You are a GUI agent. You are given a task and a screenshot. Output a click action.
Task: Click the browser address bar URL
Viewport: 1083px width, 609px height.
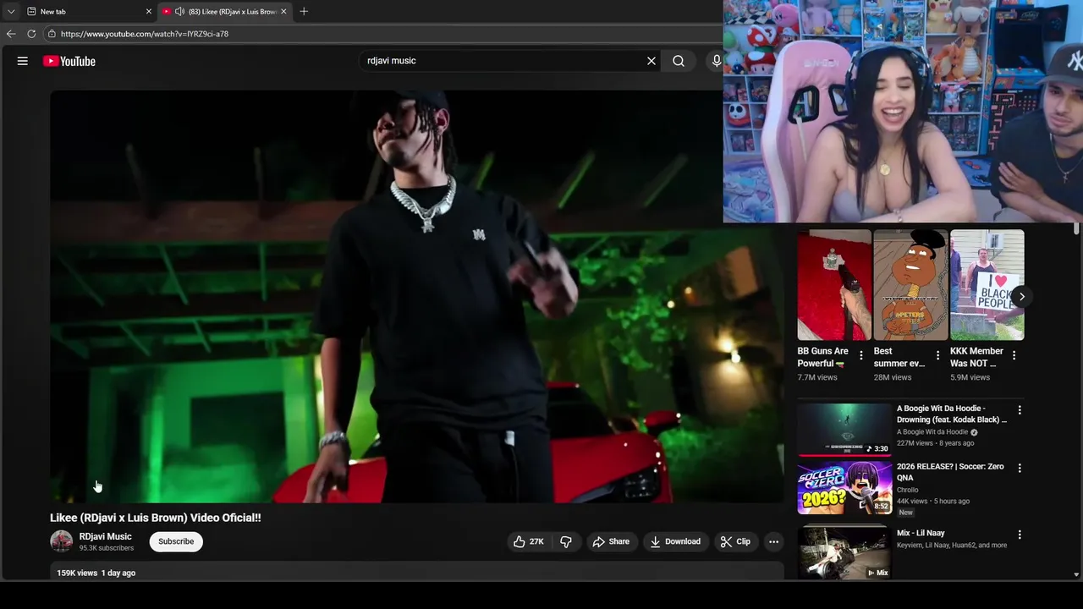145,34
